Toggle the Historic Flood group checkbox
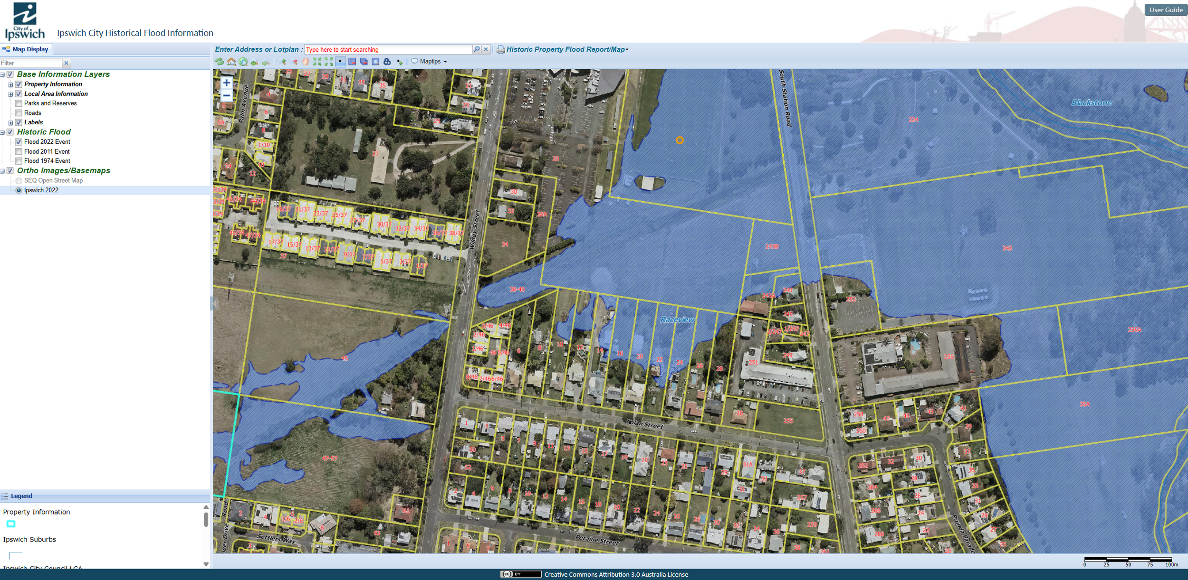This screenshot has width=1188, height=580. pyautogui.click(x=10, y=132)
